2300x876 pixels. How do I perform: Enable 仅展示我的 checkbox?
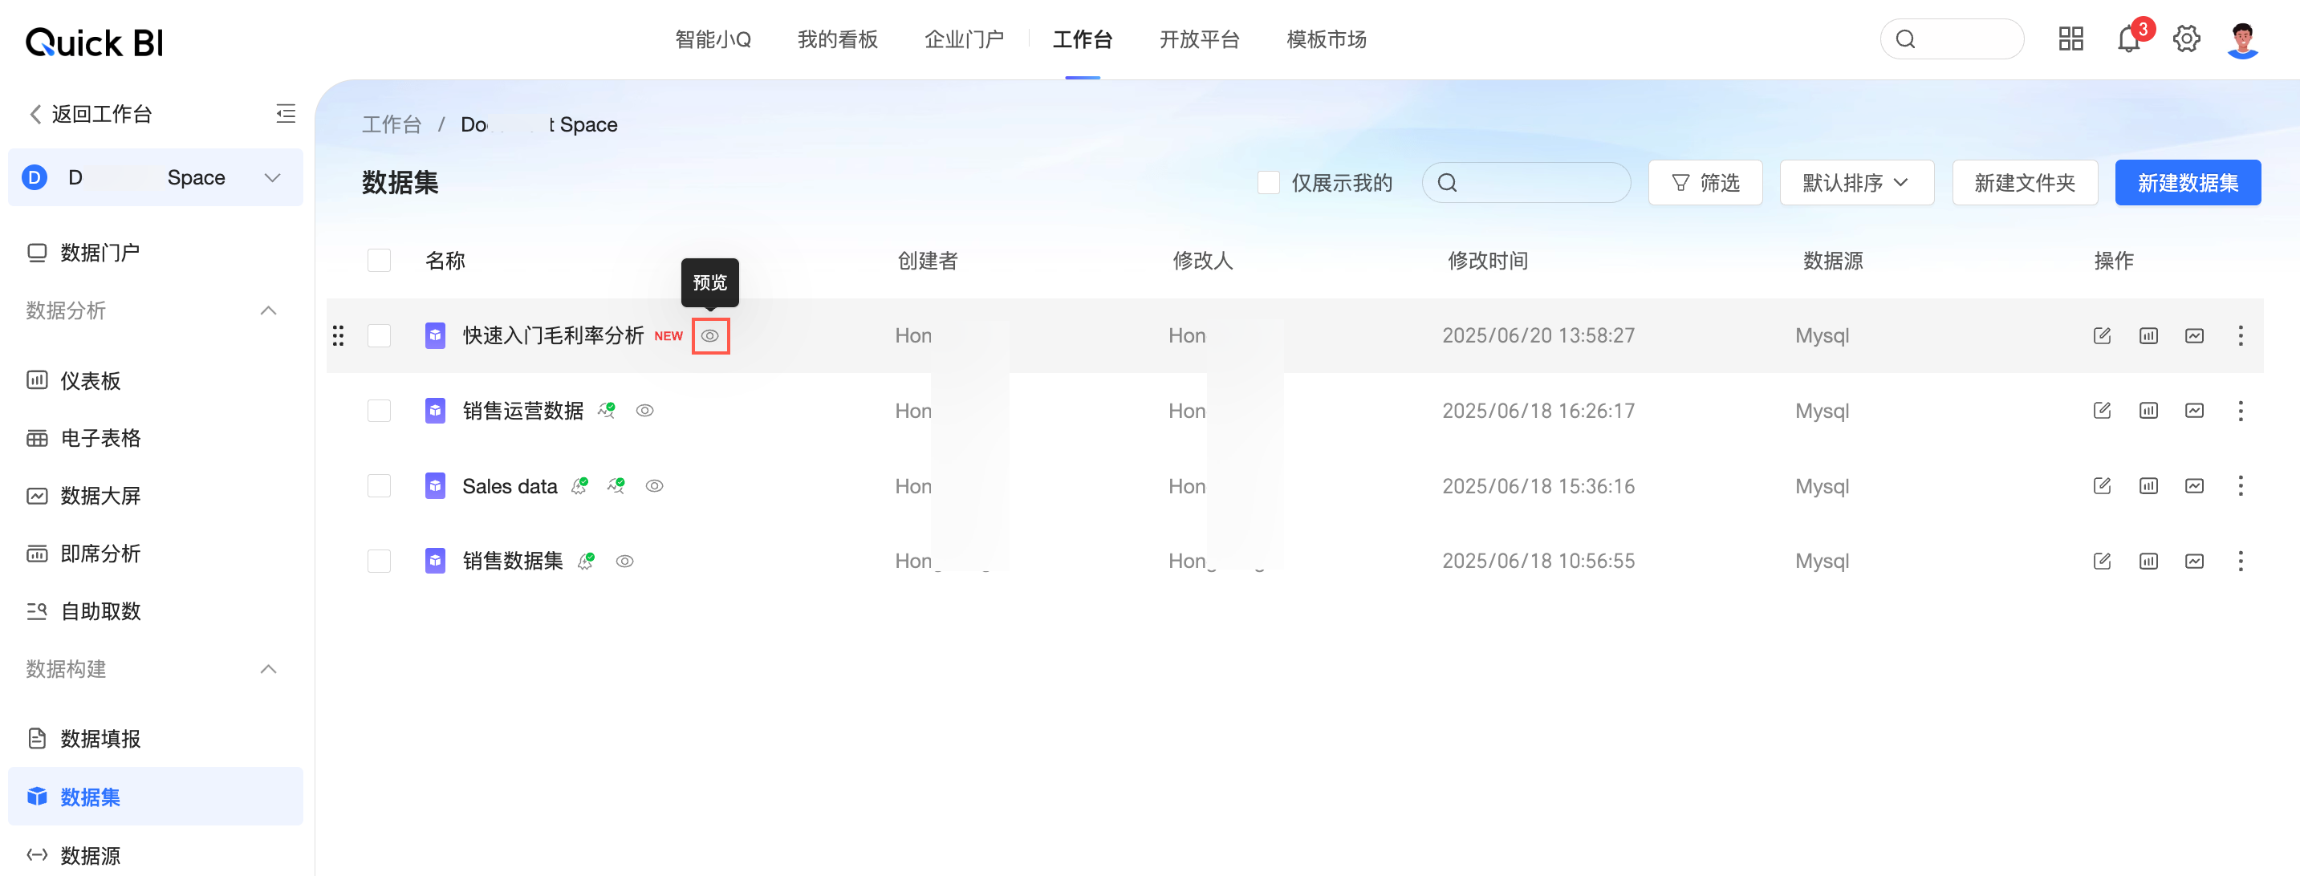click(1268, 183)
